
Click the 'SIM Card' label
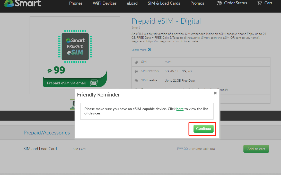(x=79, y=149)
